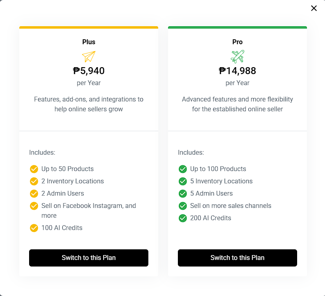Click yellow checkmark beside 2 Inventory Locations
The height and width of the screenshot is (296, 325).
34,181
